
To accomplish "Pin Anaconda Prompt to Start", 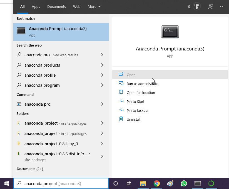I will point(136,101).
